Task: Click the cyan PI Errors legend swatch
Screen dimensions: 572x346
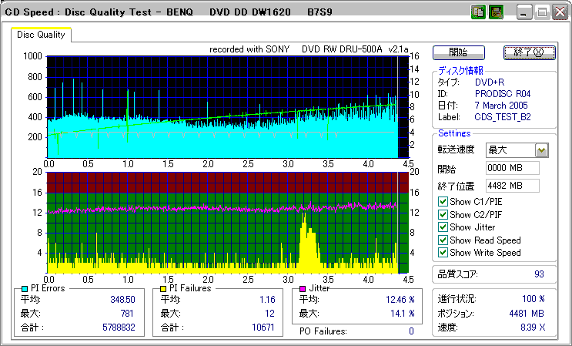Action: [25, 288]
